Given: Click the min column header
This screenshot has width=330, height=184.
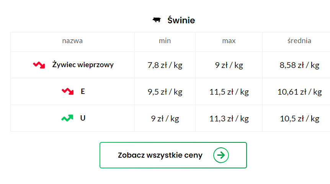Looking at the screenshot, I should point(165,41).
